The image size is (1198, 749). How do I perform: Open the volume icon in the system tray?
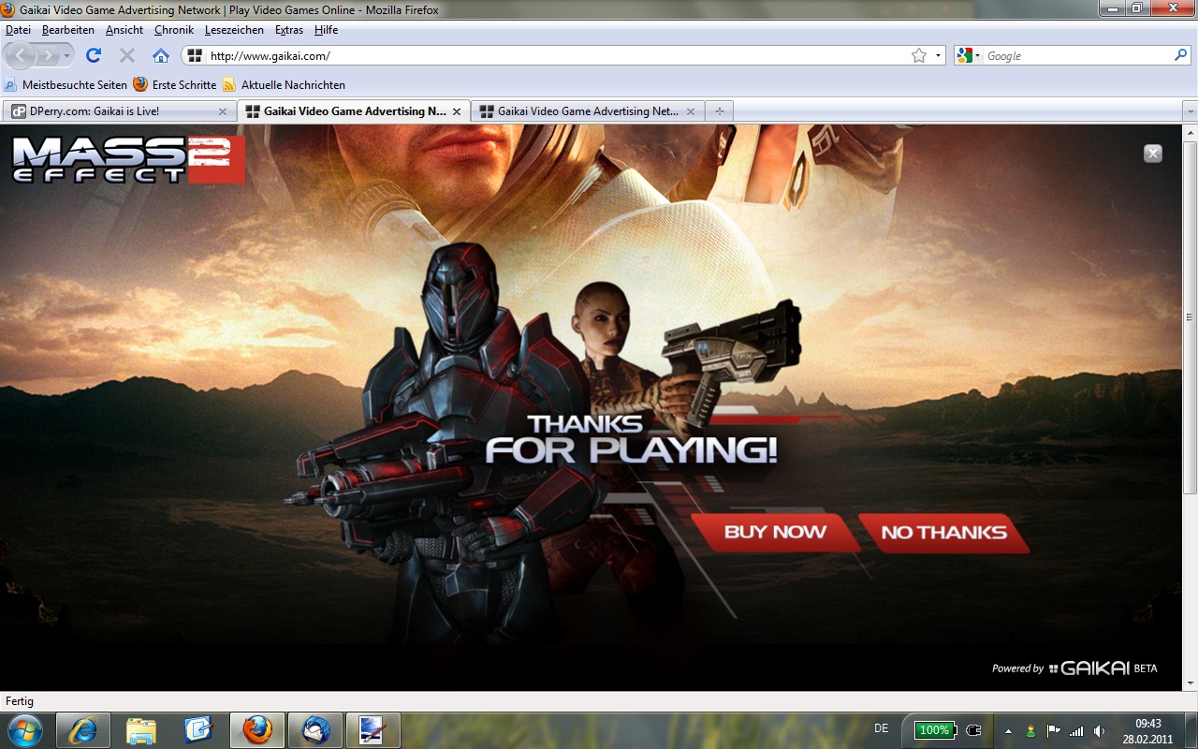[x=1100, y=731]
